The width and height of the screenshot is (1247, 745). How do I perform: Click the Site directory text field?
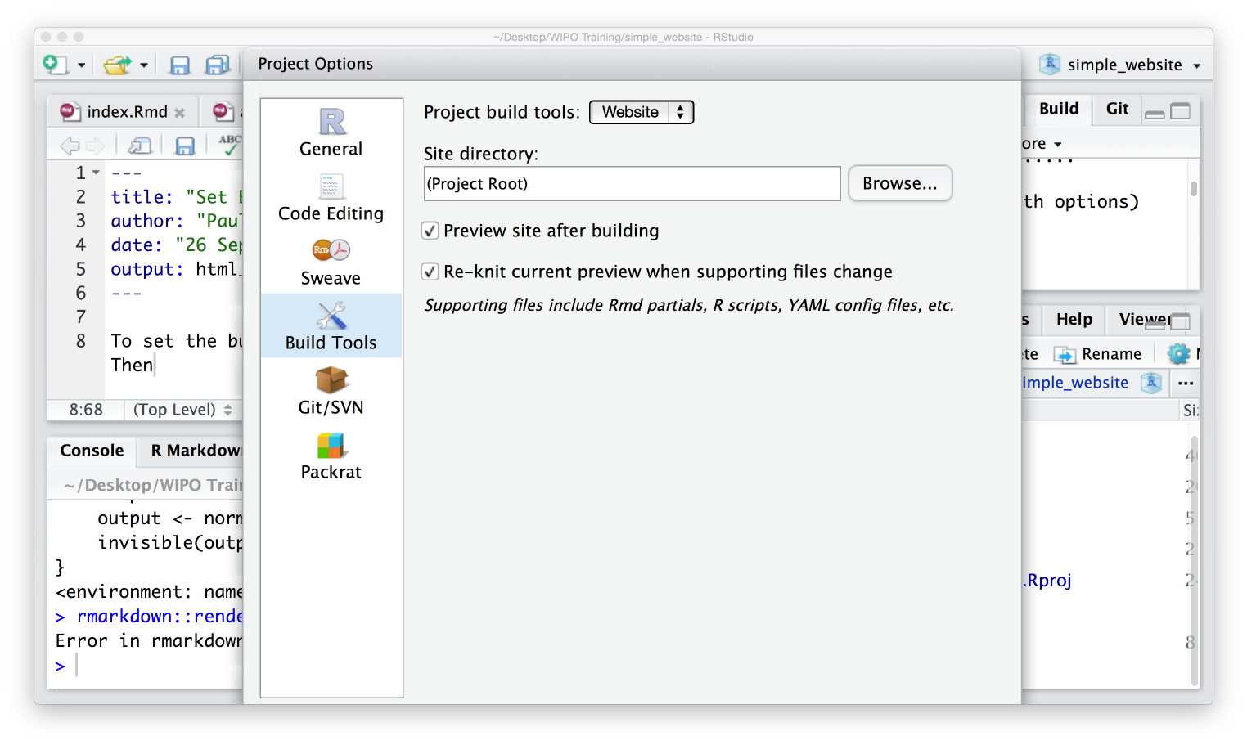pyautogui.click(x=632, y=183)
